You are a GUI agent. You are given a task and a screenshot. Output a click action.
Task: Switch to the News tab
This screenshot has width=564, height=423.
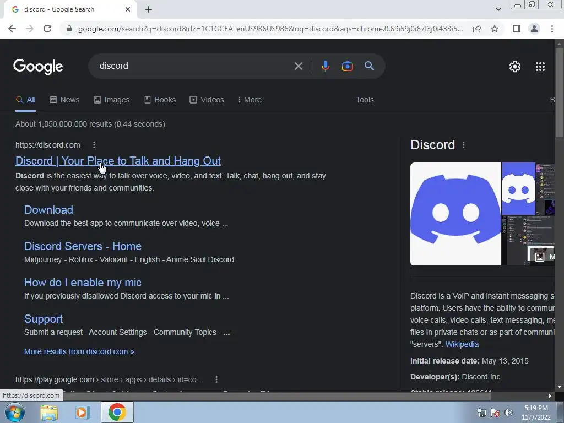(x=64, y=100)
